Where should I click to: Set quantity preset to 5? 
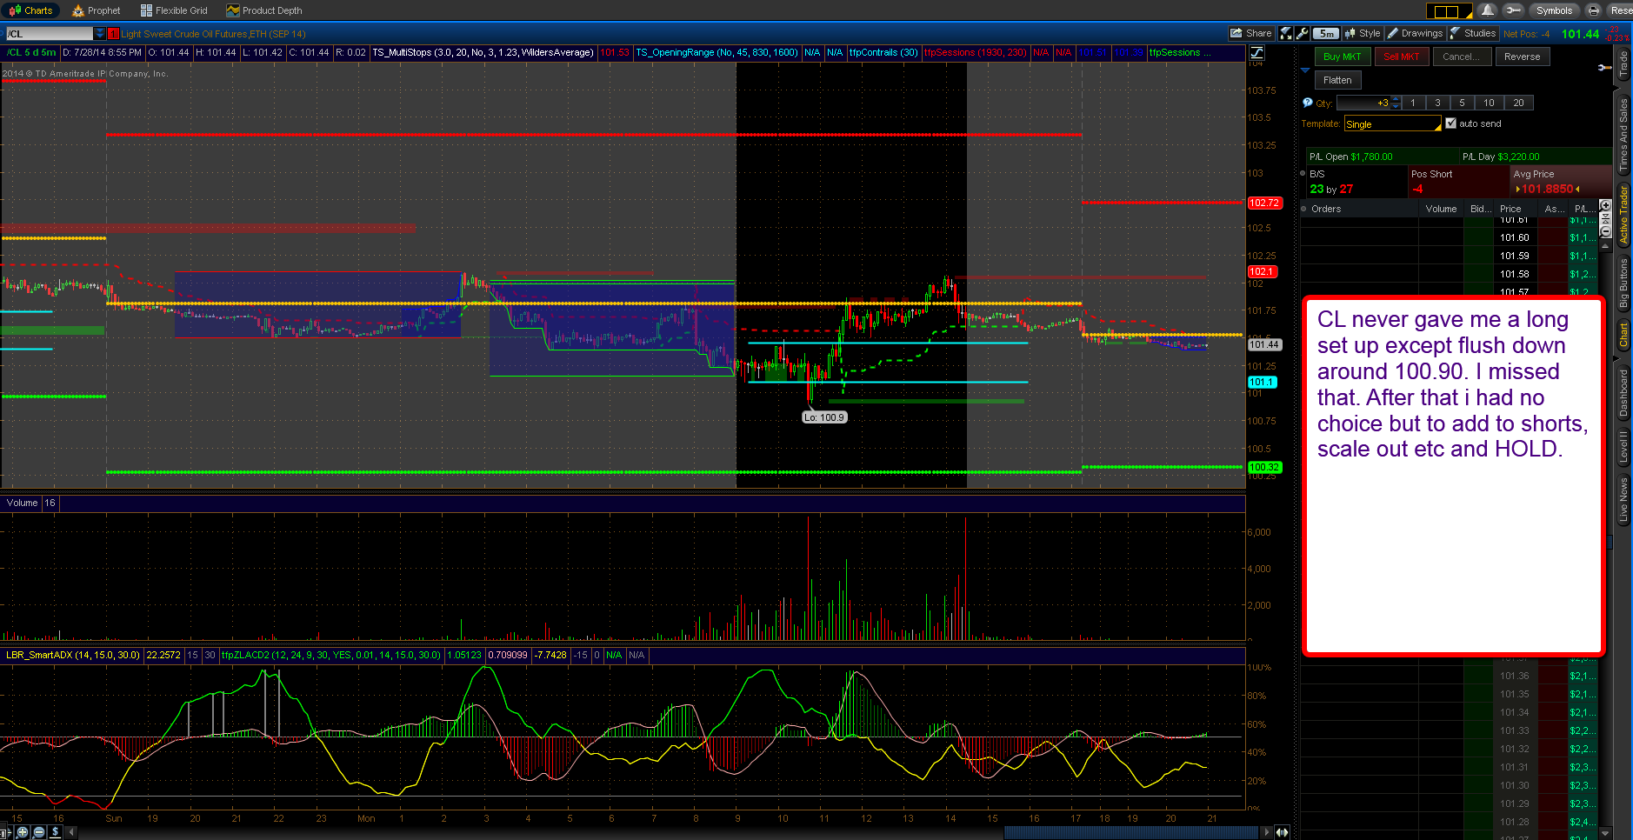[x=1462, y=103]
